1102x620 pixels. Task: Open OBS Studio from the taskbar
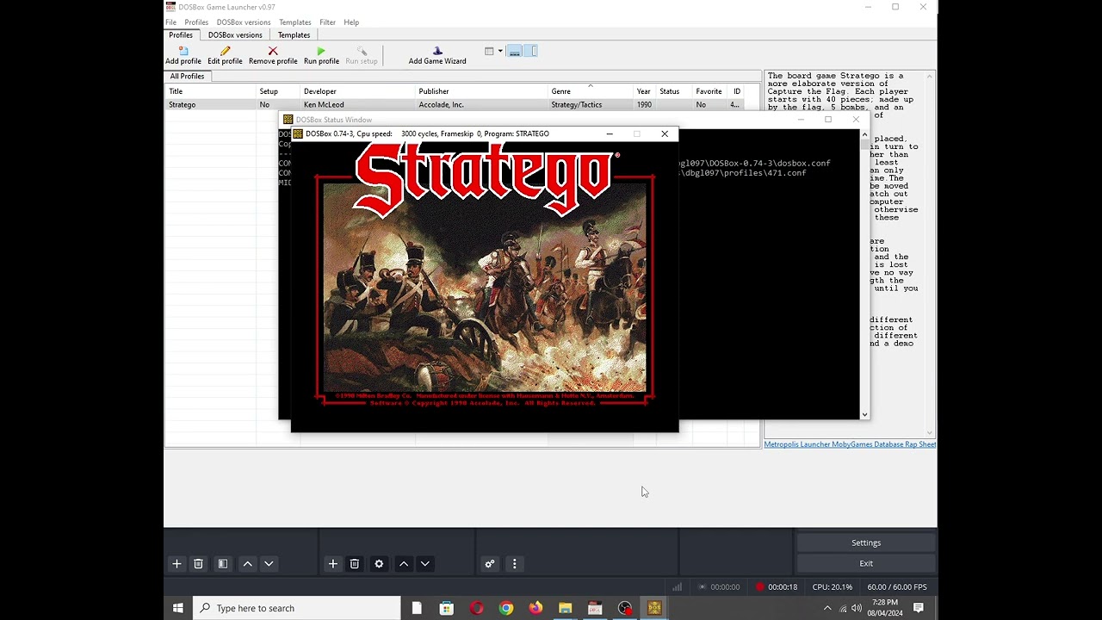click(x=625, y=608)
